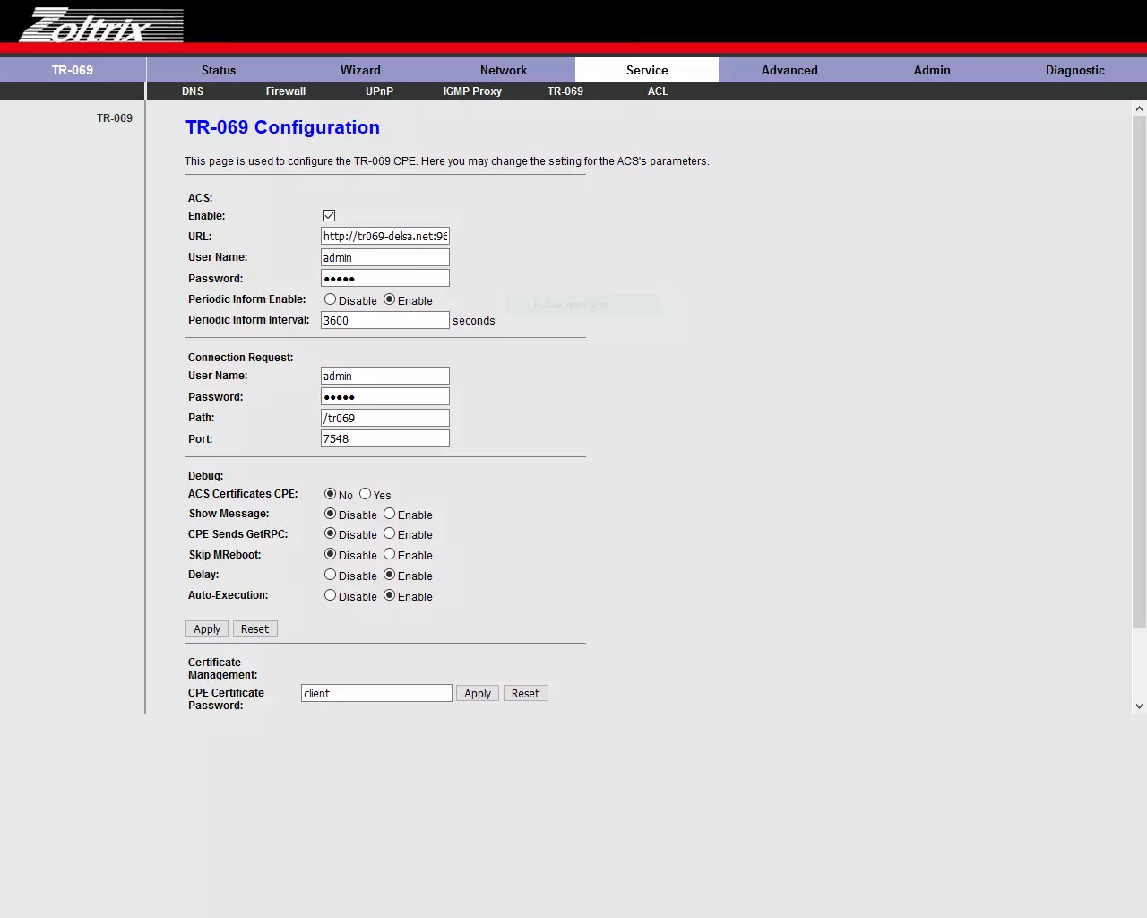Select TR-069 in the left sidebar

[115, 118]
